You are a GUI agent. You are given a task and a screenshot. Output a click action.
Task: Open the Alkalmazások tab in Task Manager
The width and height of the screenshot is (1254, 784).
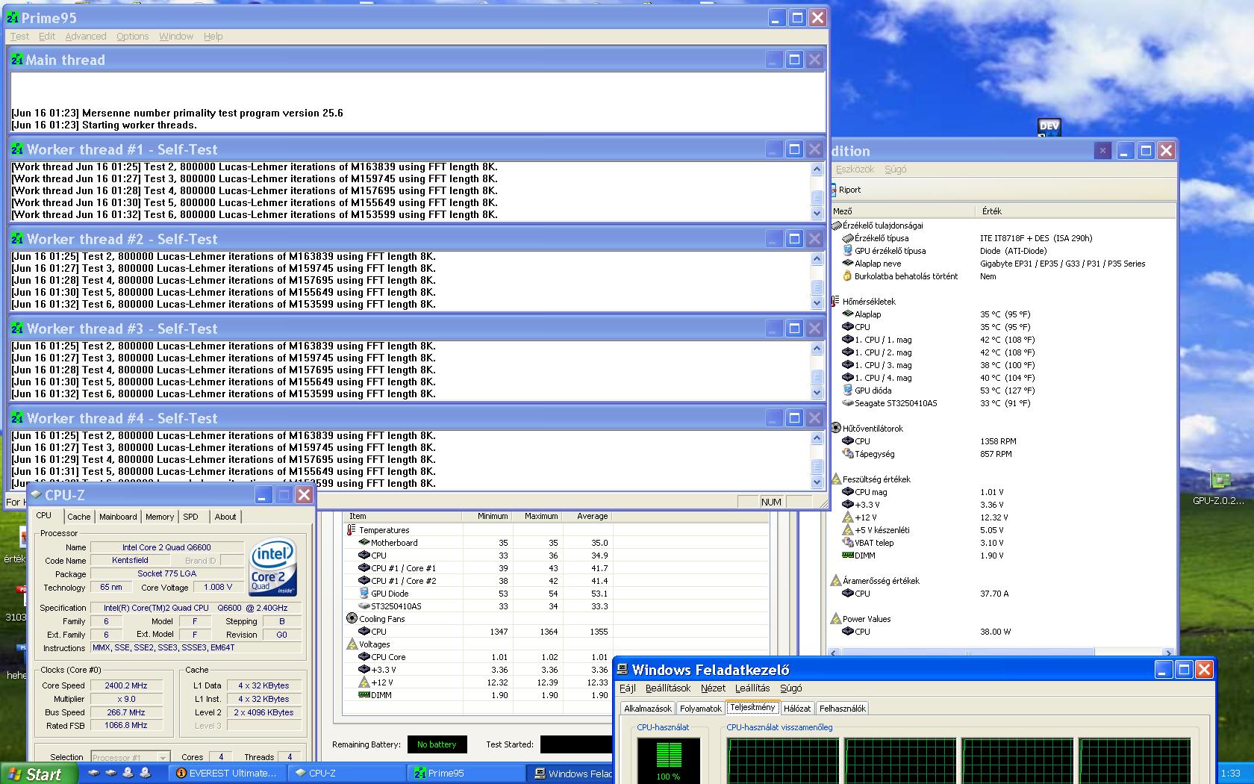pyautogui.click(x=648, y=709)
